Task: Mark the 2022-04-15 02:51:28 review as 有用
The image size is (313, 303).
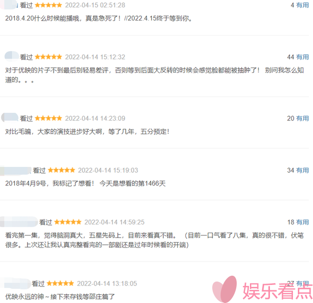Action: (302, 5)
